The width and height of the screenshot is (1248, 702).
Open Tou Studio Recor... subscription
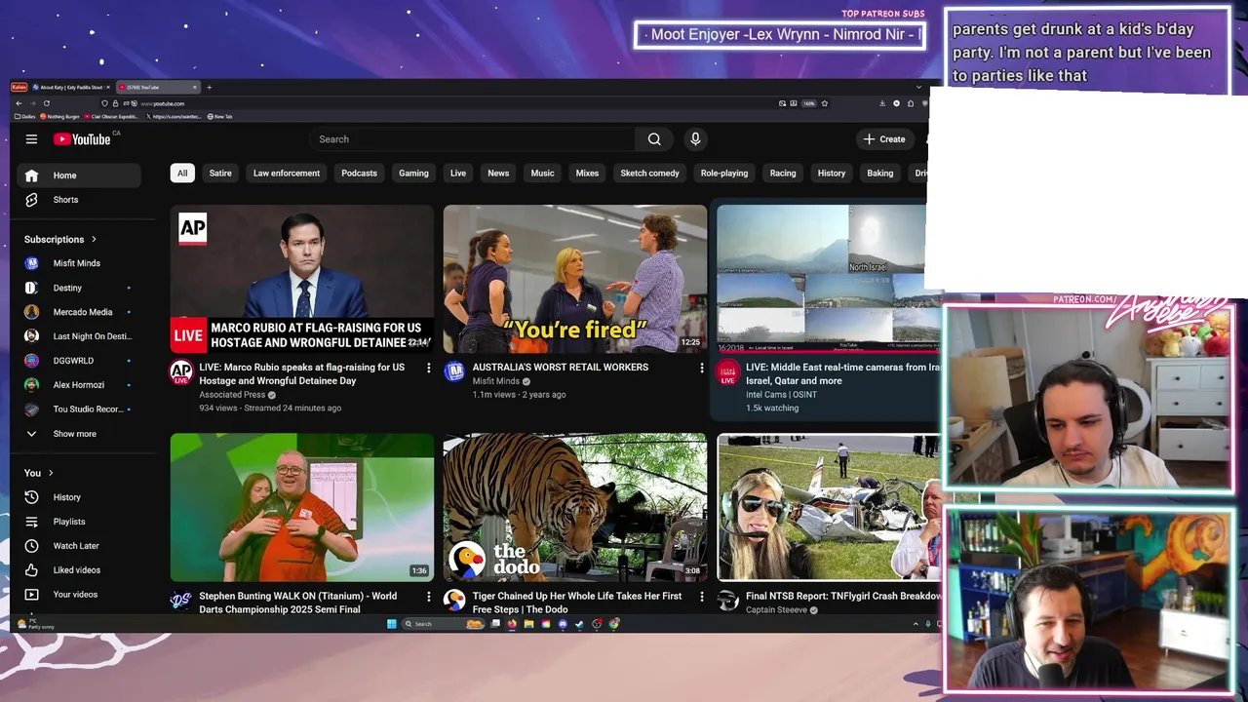79,409
